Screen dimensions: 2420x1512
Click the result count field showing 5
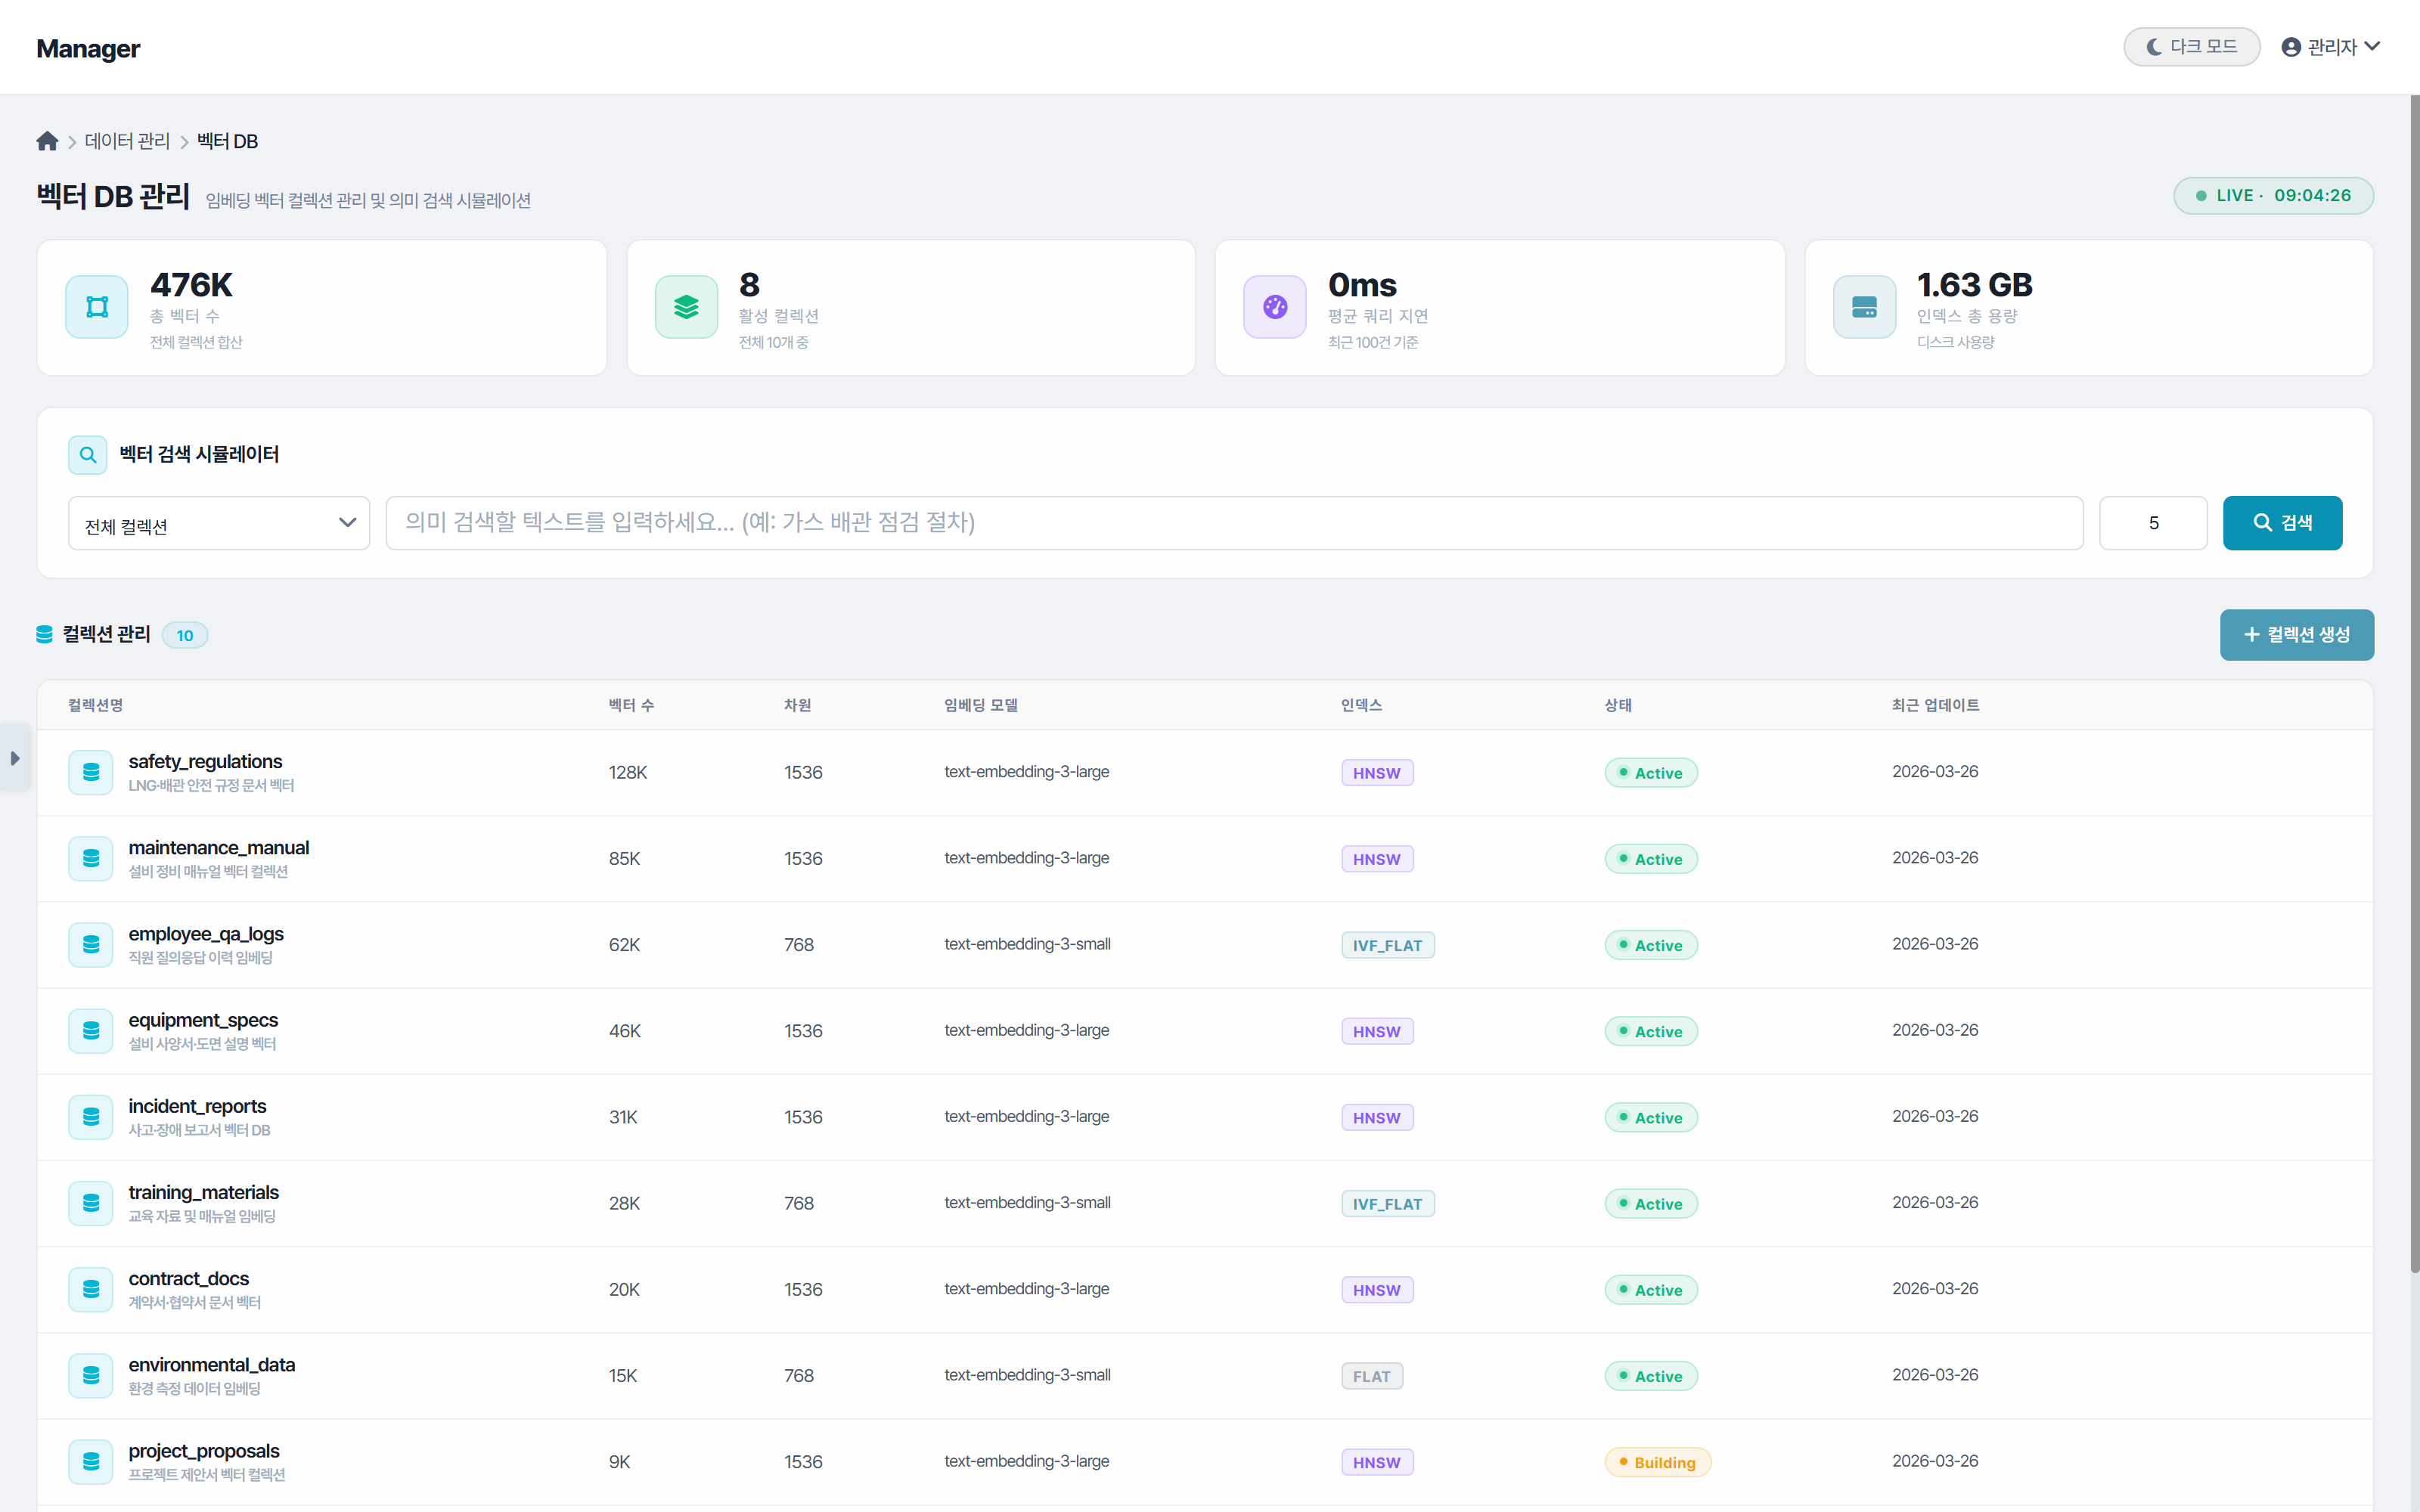[2152, 523]
